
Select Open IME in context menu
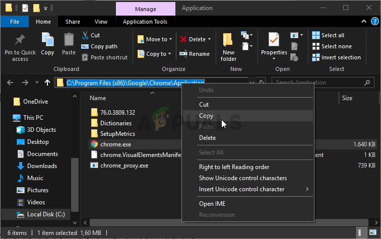(x=248, y=204)
